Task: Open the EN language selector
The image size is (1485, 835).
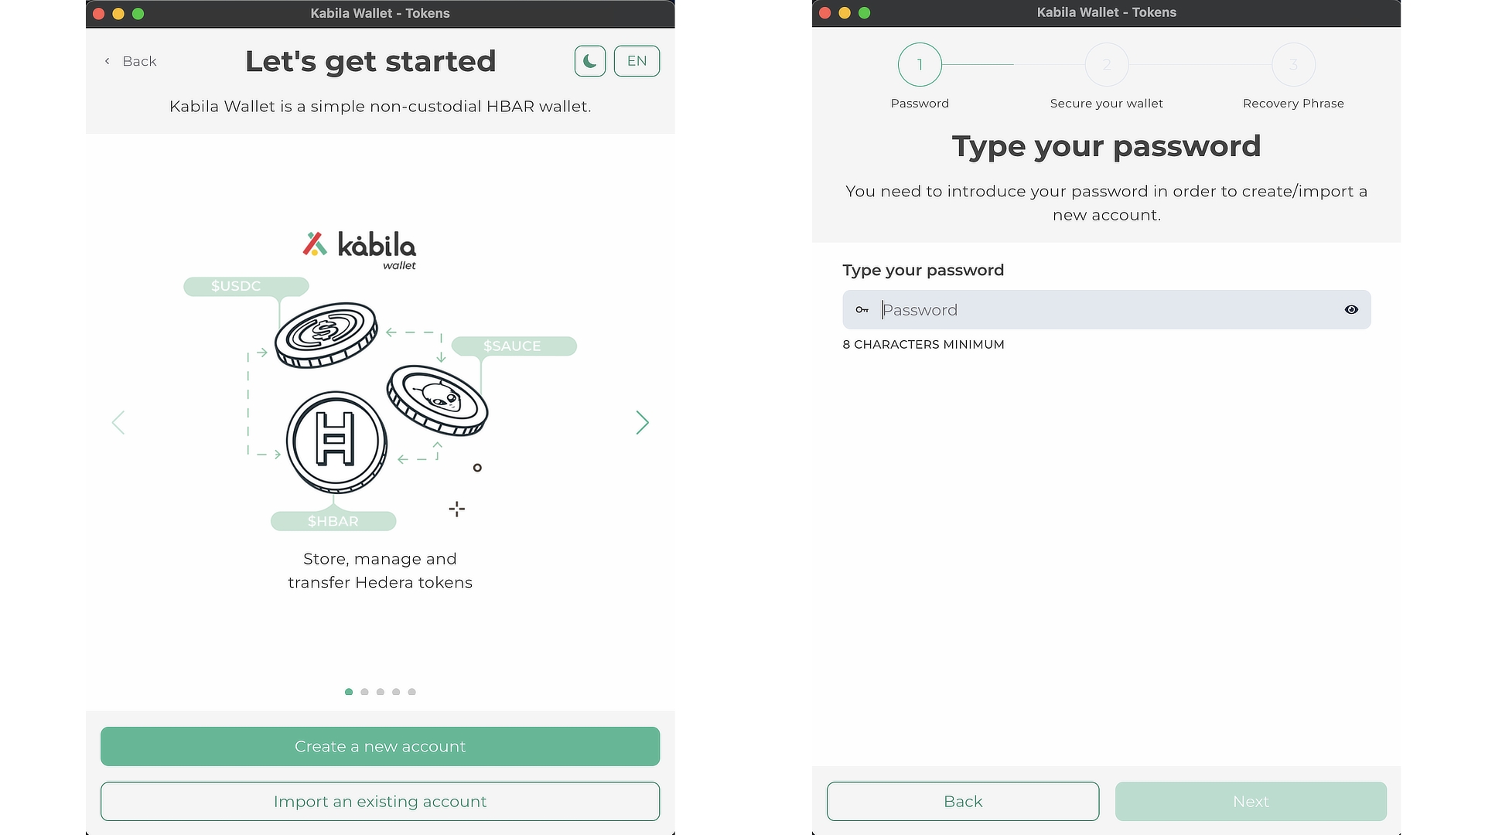Action: coord(637,61)
